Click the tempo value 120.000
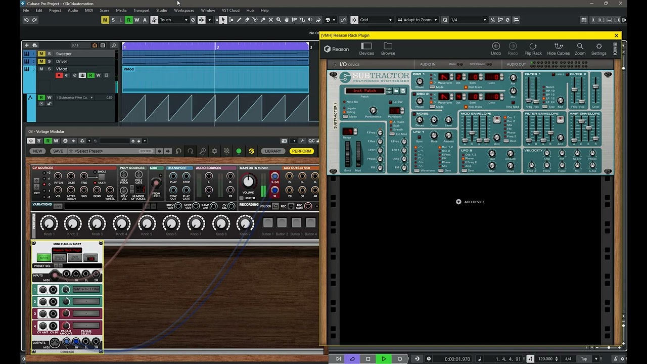This screenshot has width=647, height=364. pyautogui.click(x=545, y=359)
